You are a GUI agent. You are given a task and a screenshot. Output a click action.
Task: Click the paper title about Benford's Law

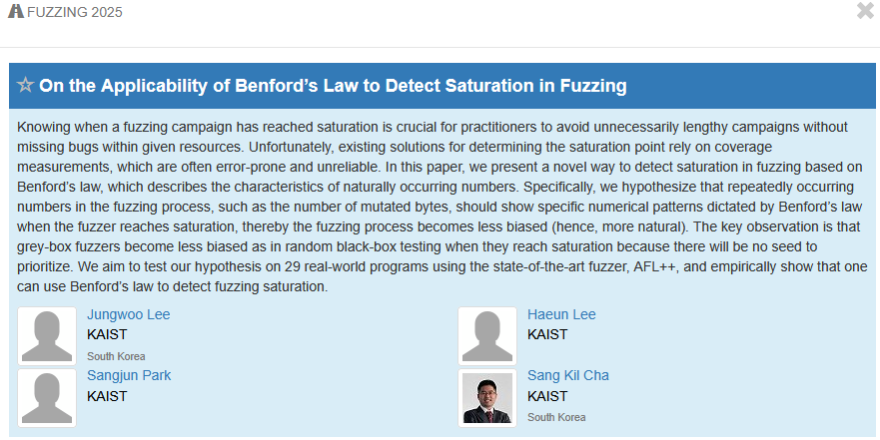point(333,86)
